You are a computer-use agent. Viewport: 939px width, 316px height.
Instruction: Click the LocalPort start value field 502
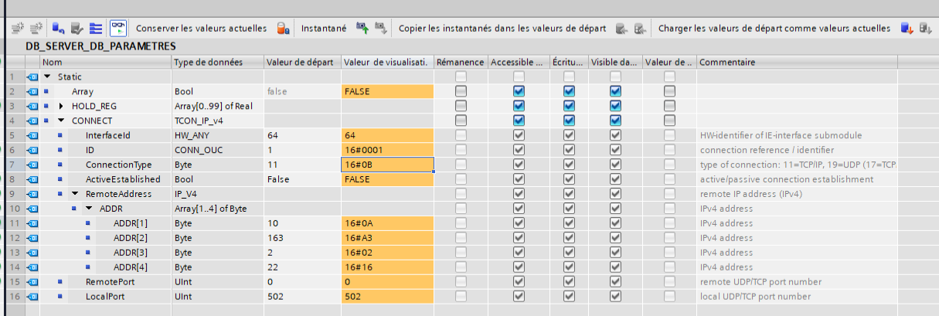coord(300,297)
